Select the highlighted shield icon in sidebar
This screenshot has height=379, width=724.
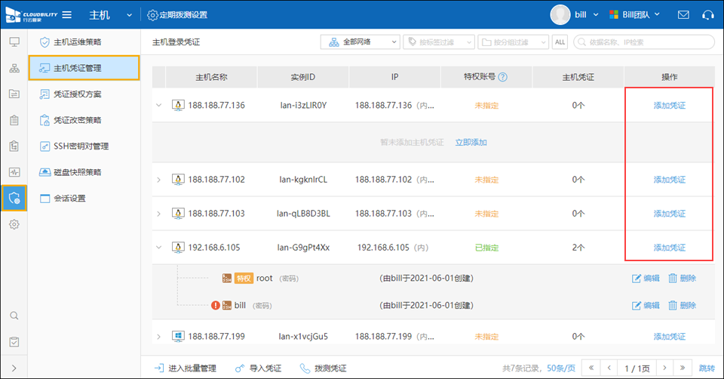14,198
